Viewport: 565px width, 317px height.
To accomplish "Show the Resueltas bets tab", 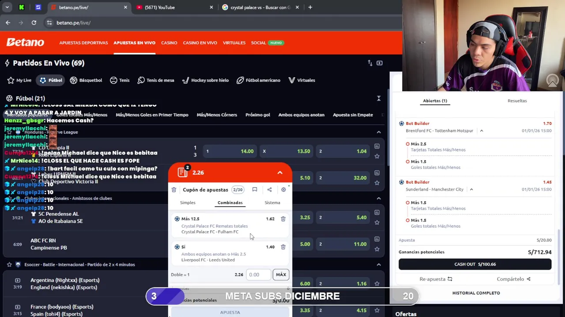I will click(517, 101).
